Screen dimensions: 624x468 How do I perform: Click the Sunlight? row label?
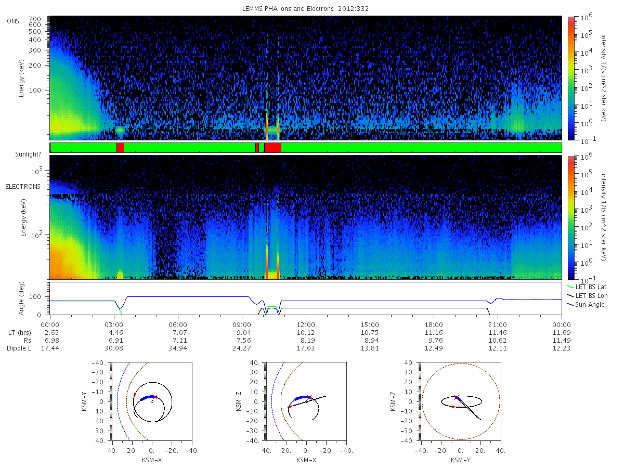point(24,155)
